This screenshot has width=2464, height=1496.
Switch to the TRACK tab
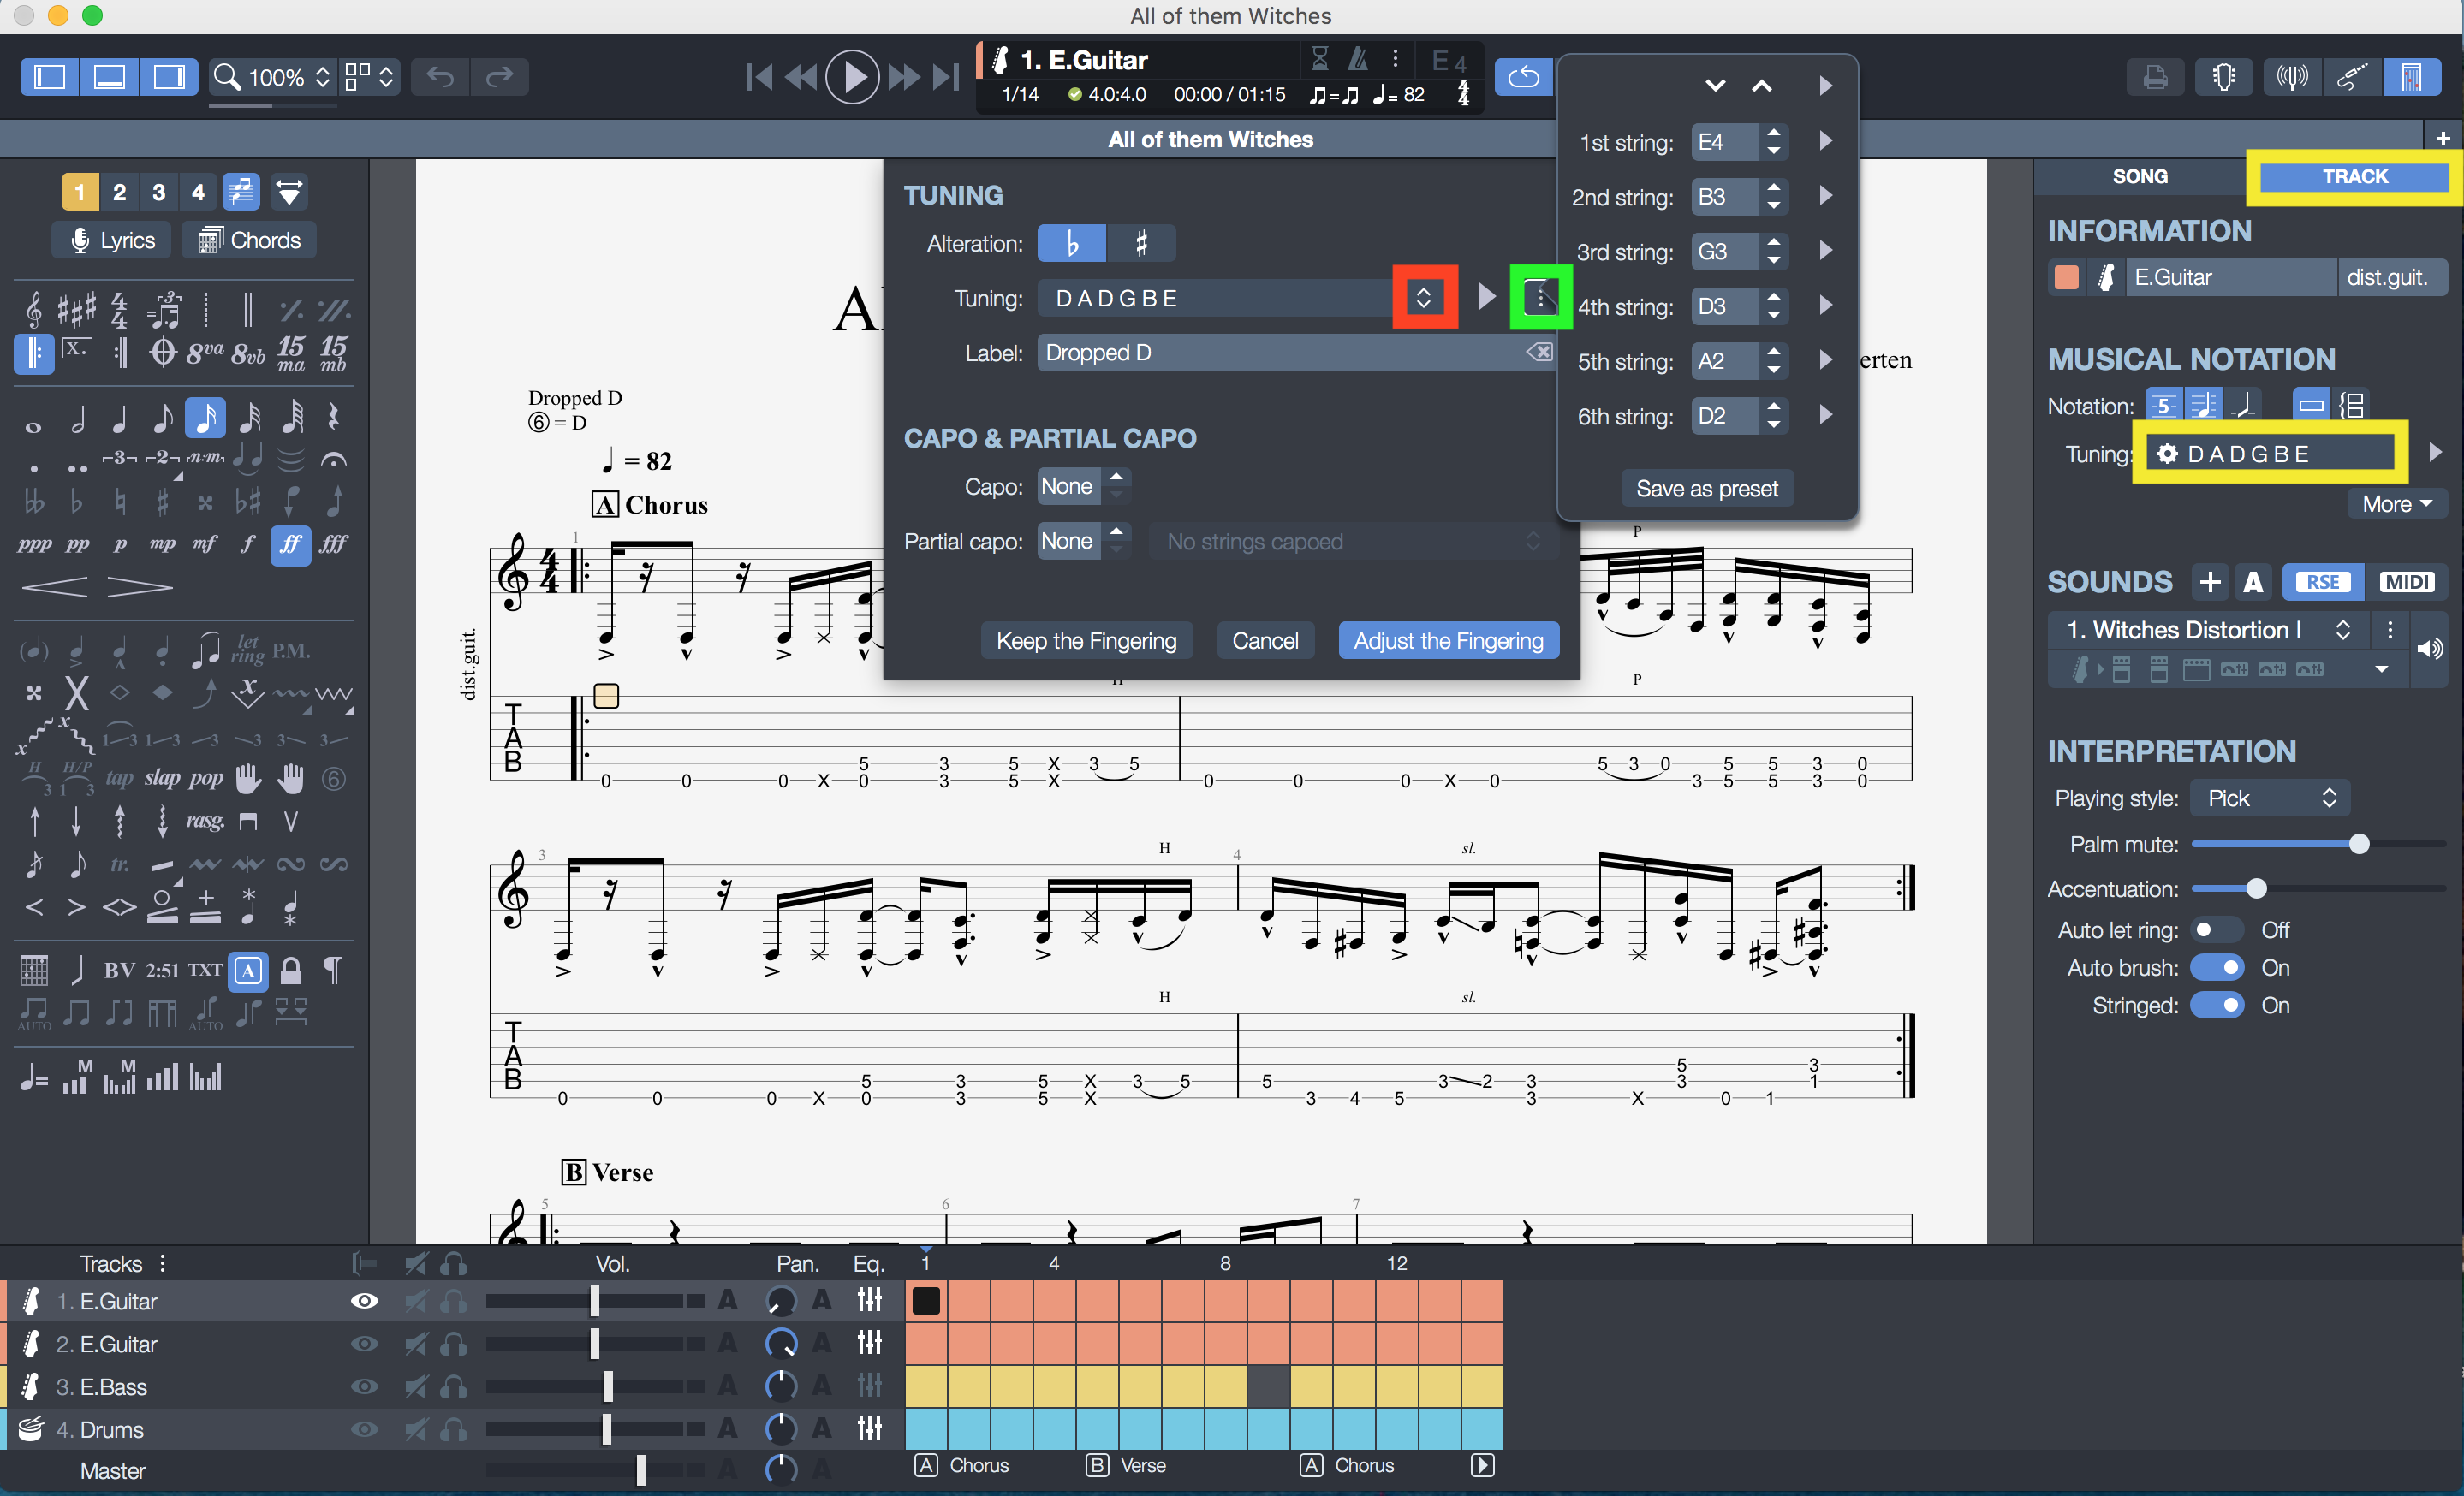click(x=2355, y=176)
